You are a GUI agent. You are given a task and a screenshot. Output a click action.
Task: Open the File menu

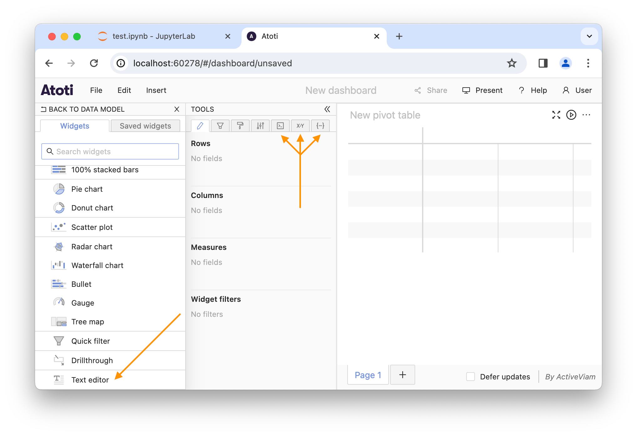[96, 90]
